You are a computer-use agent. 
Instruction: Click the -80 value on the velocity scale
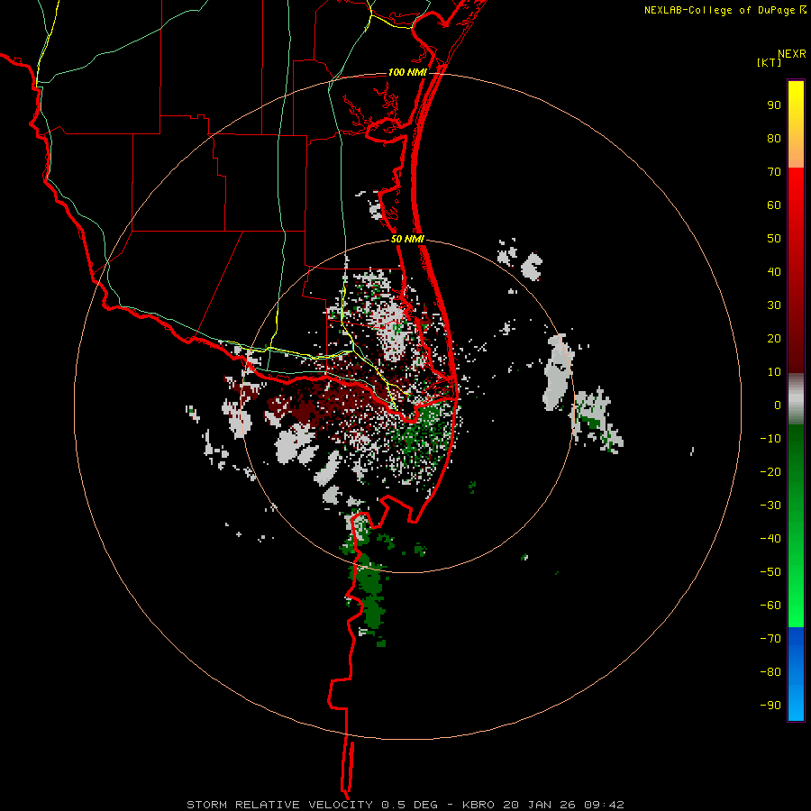point(770,672)
